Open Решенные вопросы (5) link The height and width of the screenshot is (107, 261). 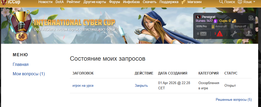tap(234, 100)
